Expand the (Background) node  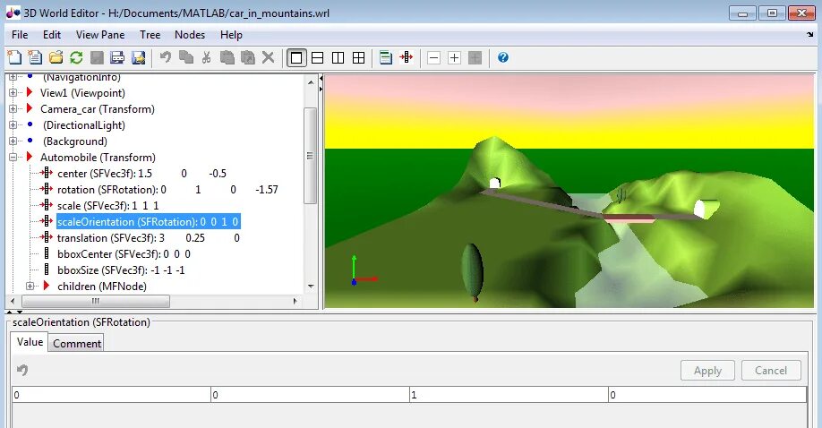[13, 141]
